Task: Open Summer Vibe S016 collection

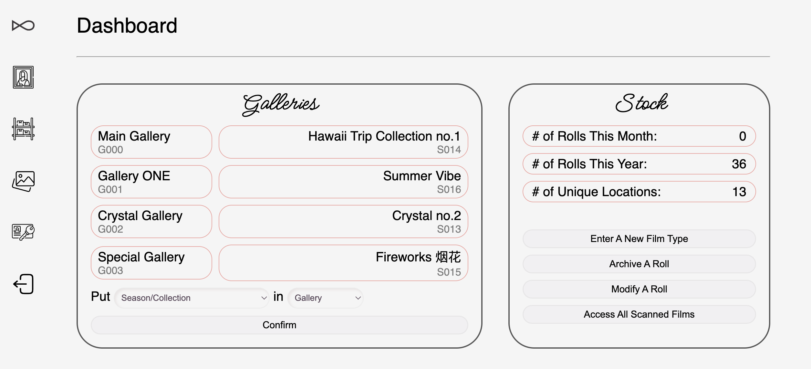Action: click(343, 182)
